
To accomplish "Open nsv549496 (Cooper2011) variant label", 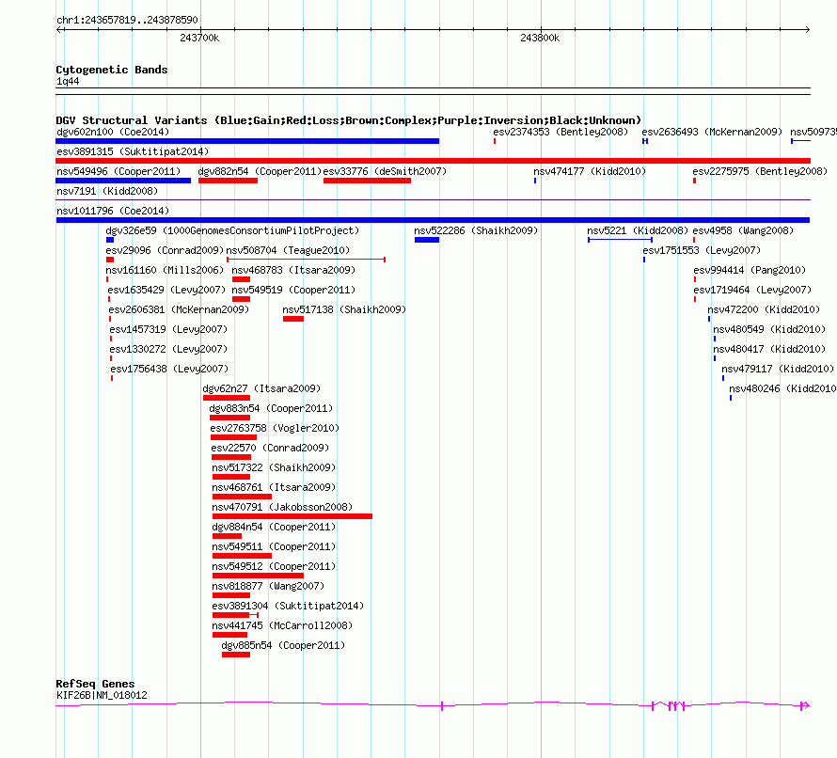I will (118, 171).
